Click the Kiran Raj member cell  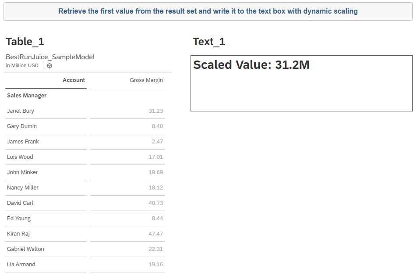tap(18, 234)
